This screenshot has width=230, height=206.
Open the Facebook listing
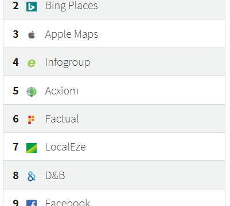68,203
